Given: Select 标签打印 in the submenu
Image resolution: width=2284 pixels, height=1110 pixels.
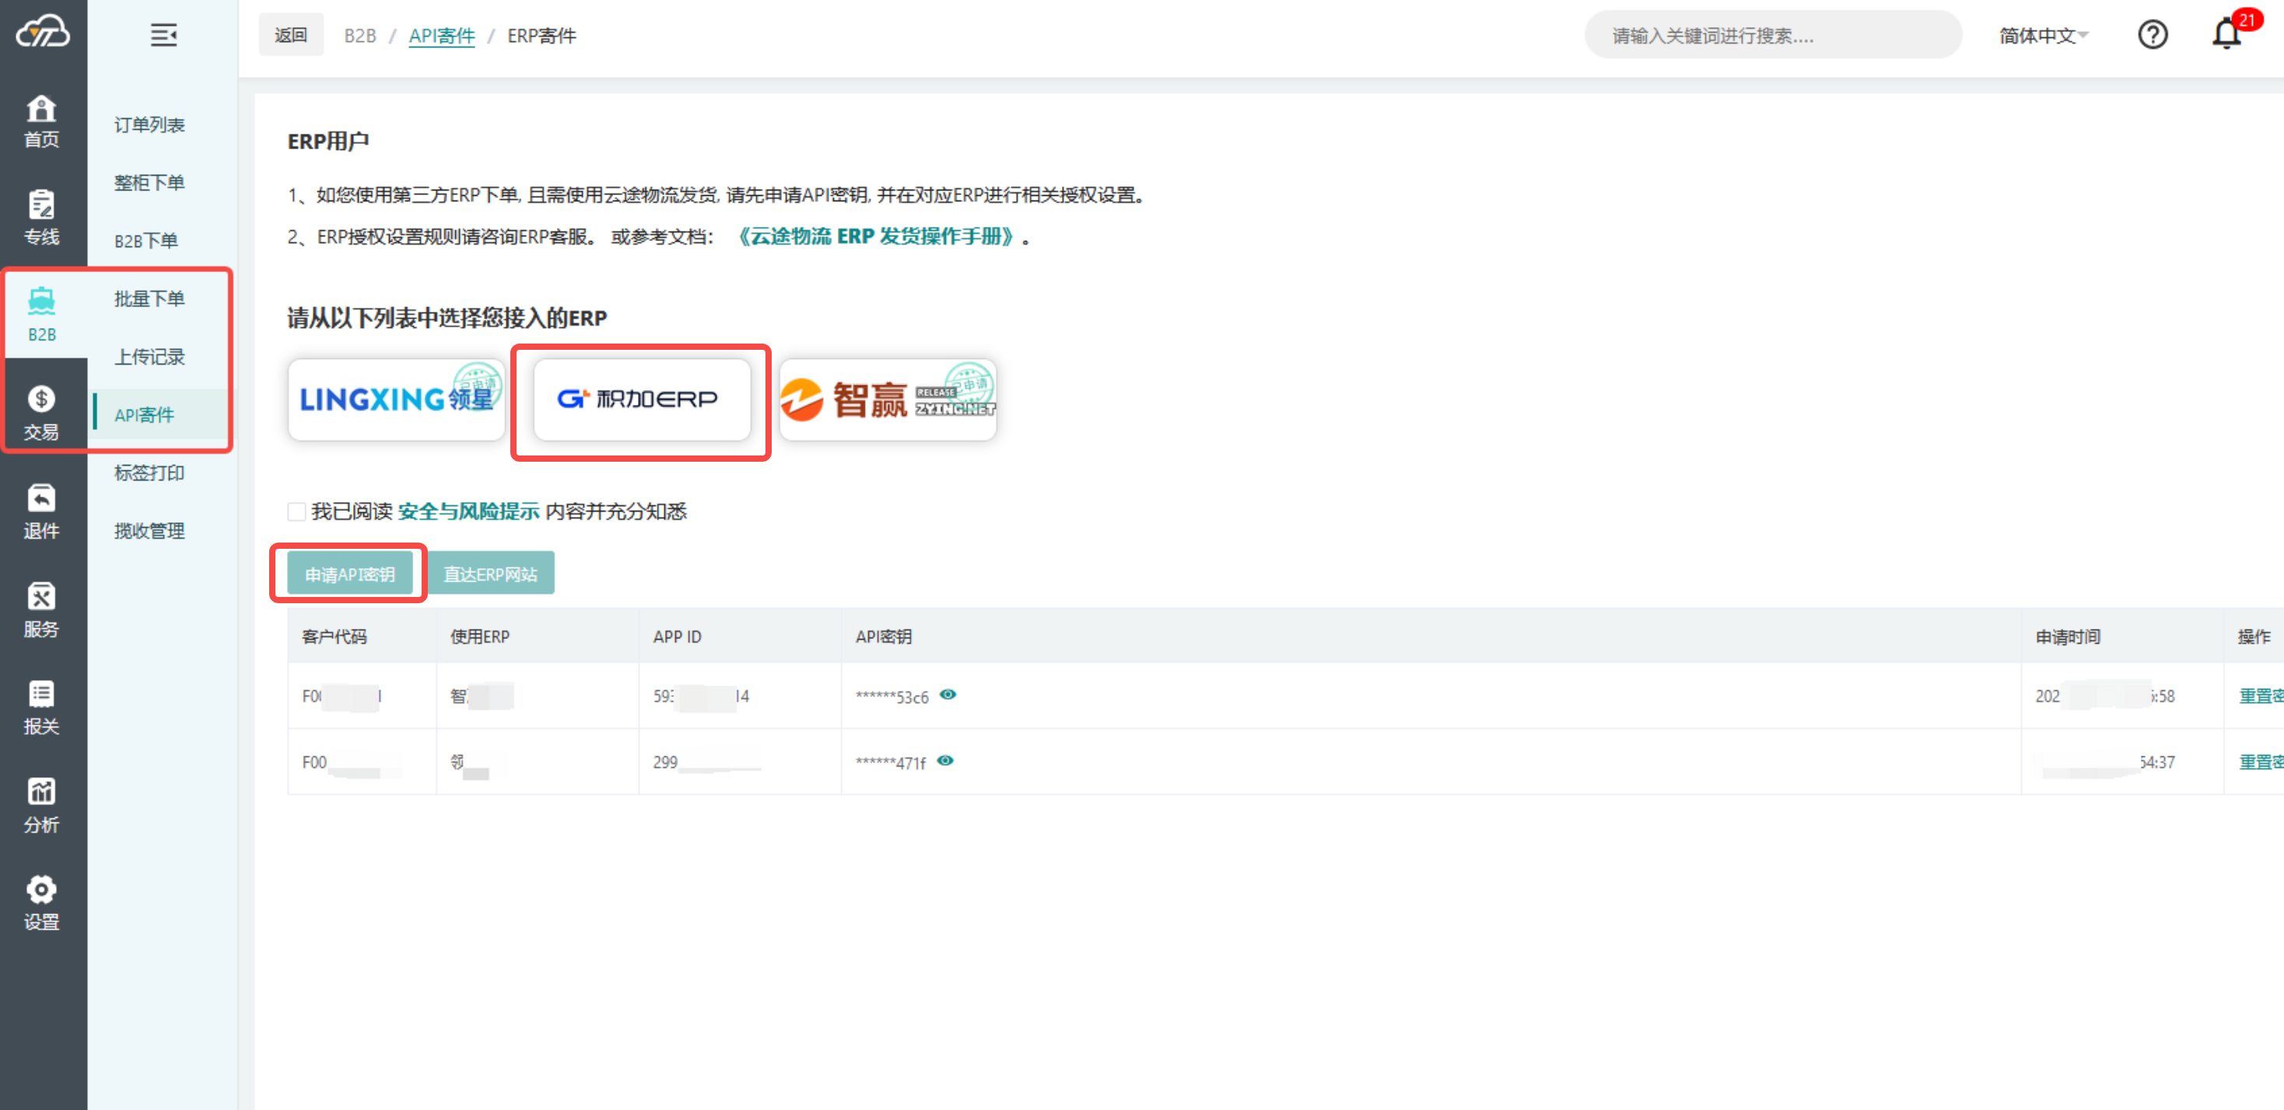Looking at the screenshot, I should click(149, 473).
